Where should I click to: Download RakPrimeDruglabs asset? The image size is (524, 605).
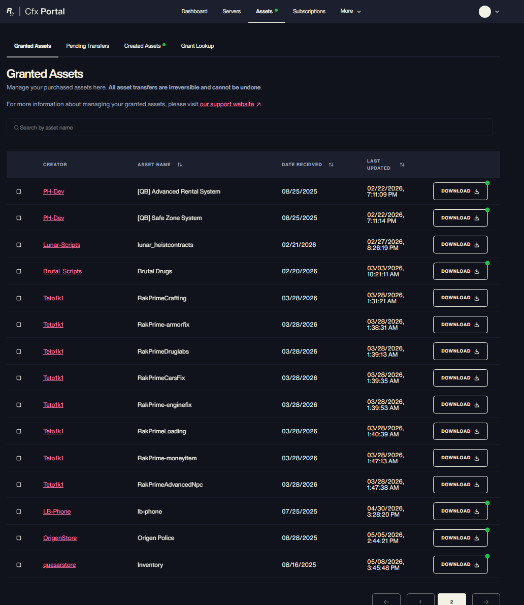pyautogui.click(x=461, y=351)
